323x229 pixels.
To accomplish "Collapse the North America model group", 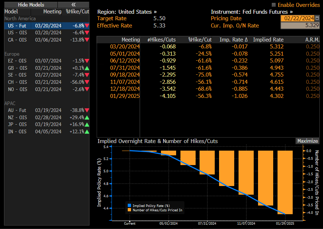I will click(20, 18).
